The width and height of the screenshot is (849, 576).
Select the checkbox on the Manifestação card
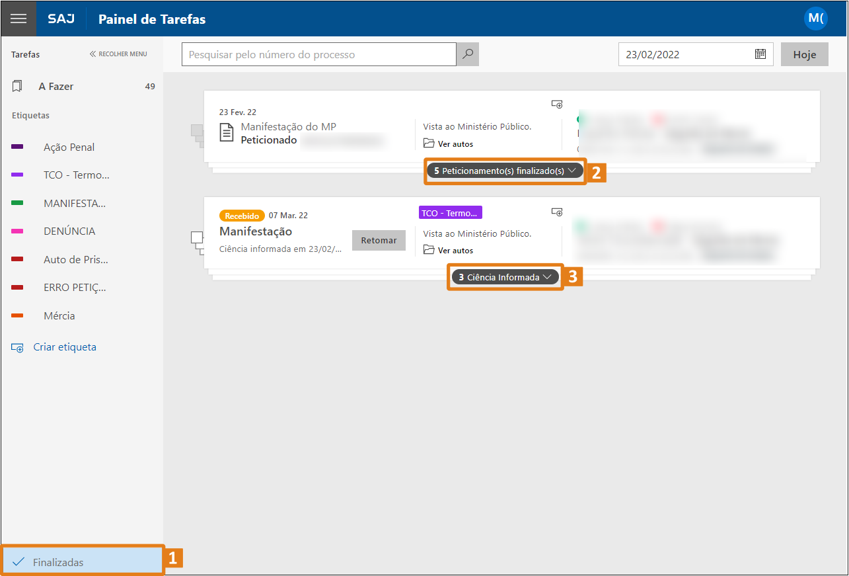click(196, 237)
